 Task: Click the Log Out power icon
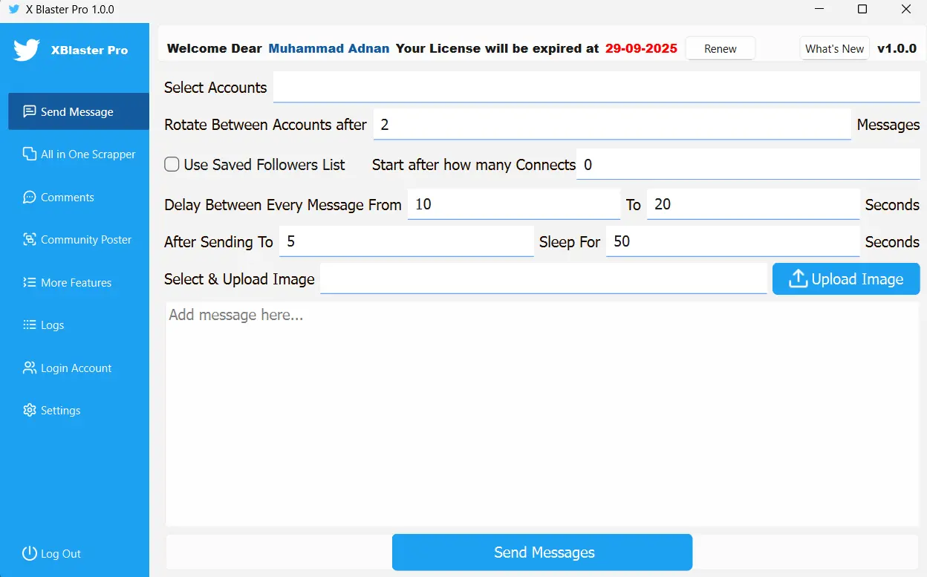30,553
